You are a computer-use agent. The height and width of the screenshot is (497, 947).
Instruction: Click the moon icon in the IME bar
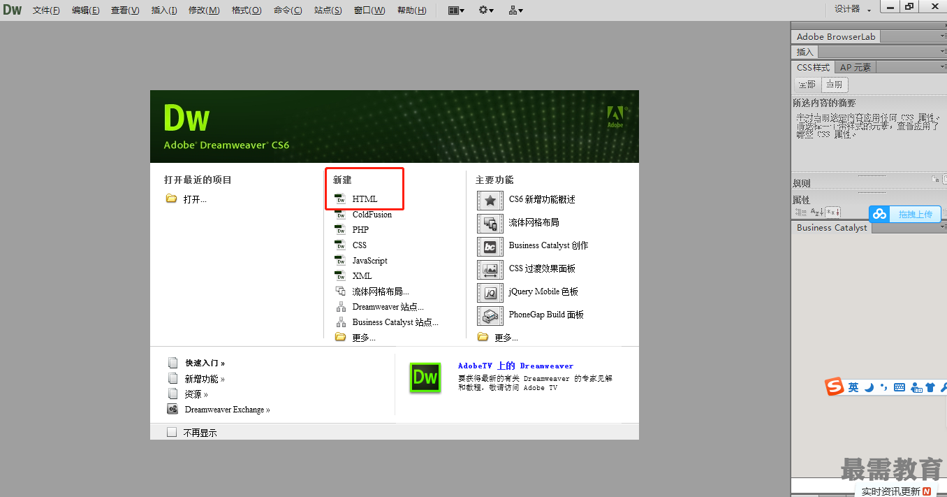click(869, 387)
